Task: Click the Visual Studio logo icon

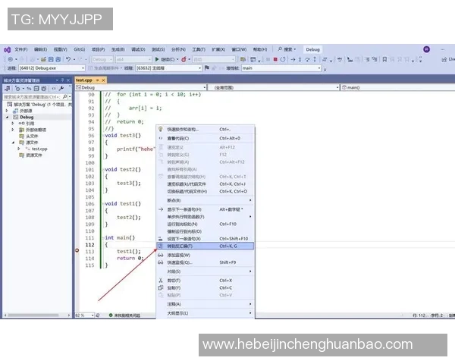Action: (7, 49)
